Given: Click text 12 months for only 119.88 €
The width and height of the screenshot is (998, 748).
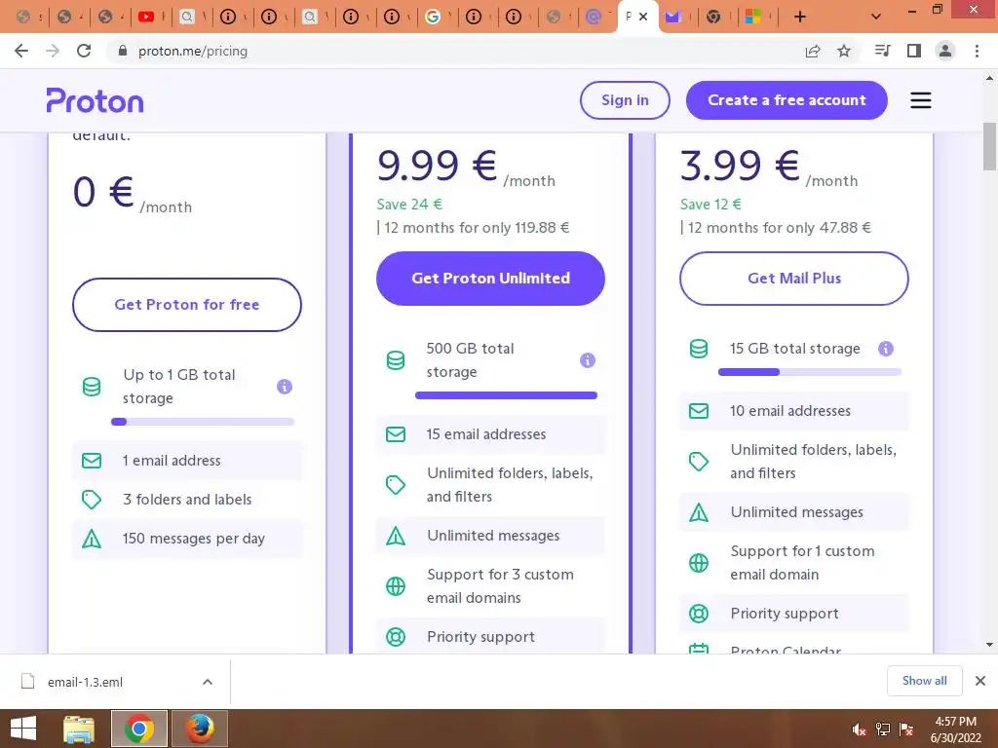Looking at the screenshot, I should [x=476, y=228].
